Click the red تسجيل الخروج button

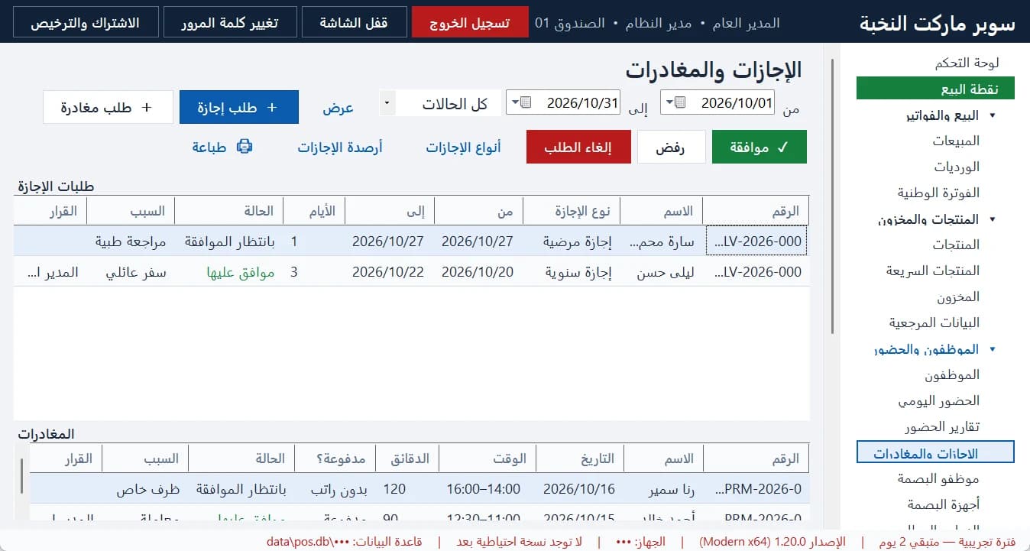click(x=470, y=22)
